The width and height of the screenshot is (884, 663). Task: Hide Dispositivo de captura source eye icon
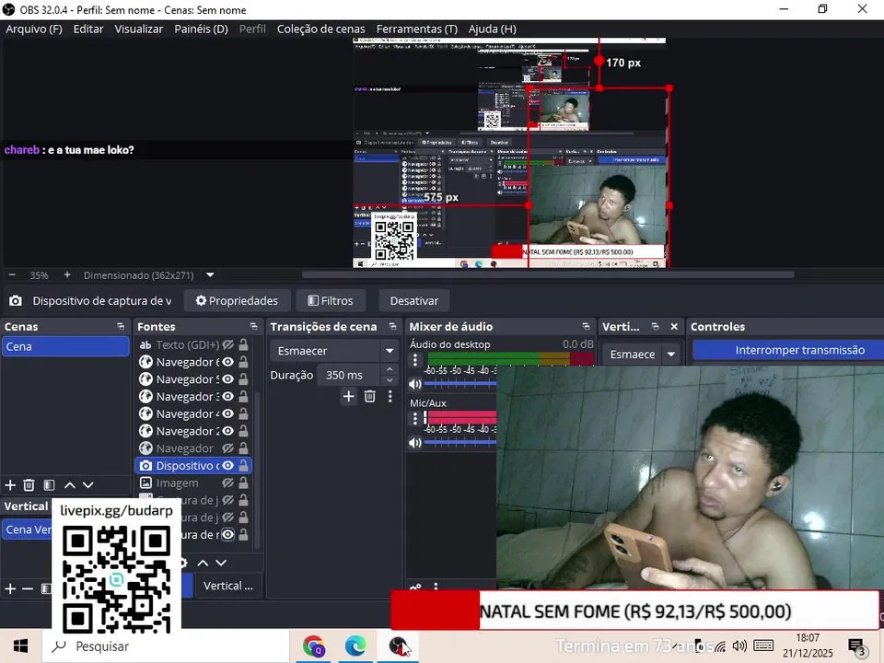[x=227, y=466]
